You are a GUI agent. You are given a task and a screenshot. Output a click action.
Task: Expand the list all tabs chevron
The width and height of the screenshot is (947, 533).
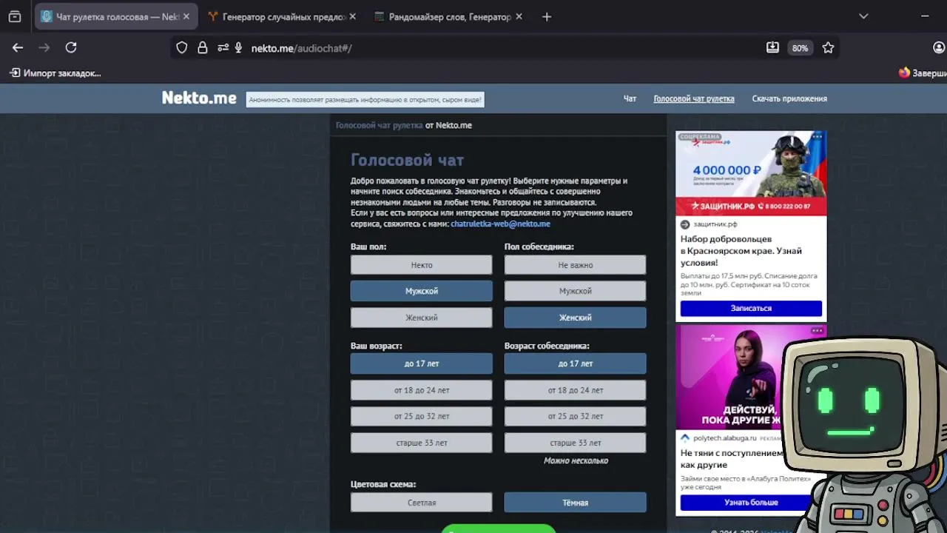[863, 16]
